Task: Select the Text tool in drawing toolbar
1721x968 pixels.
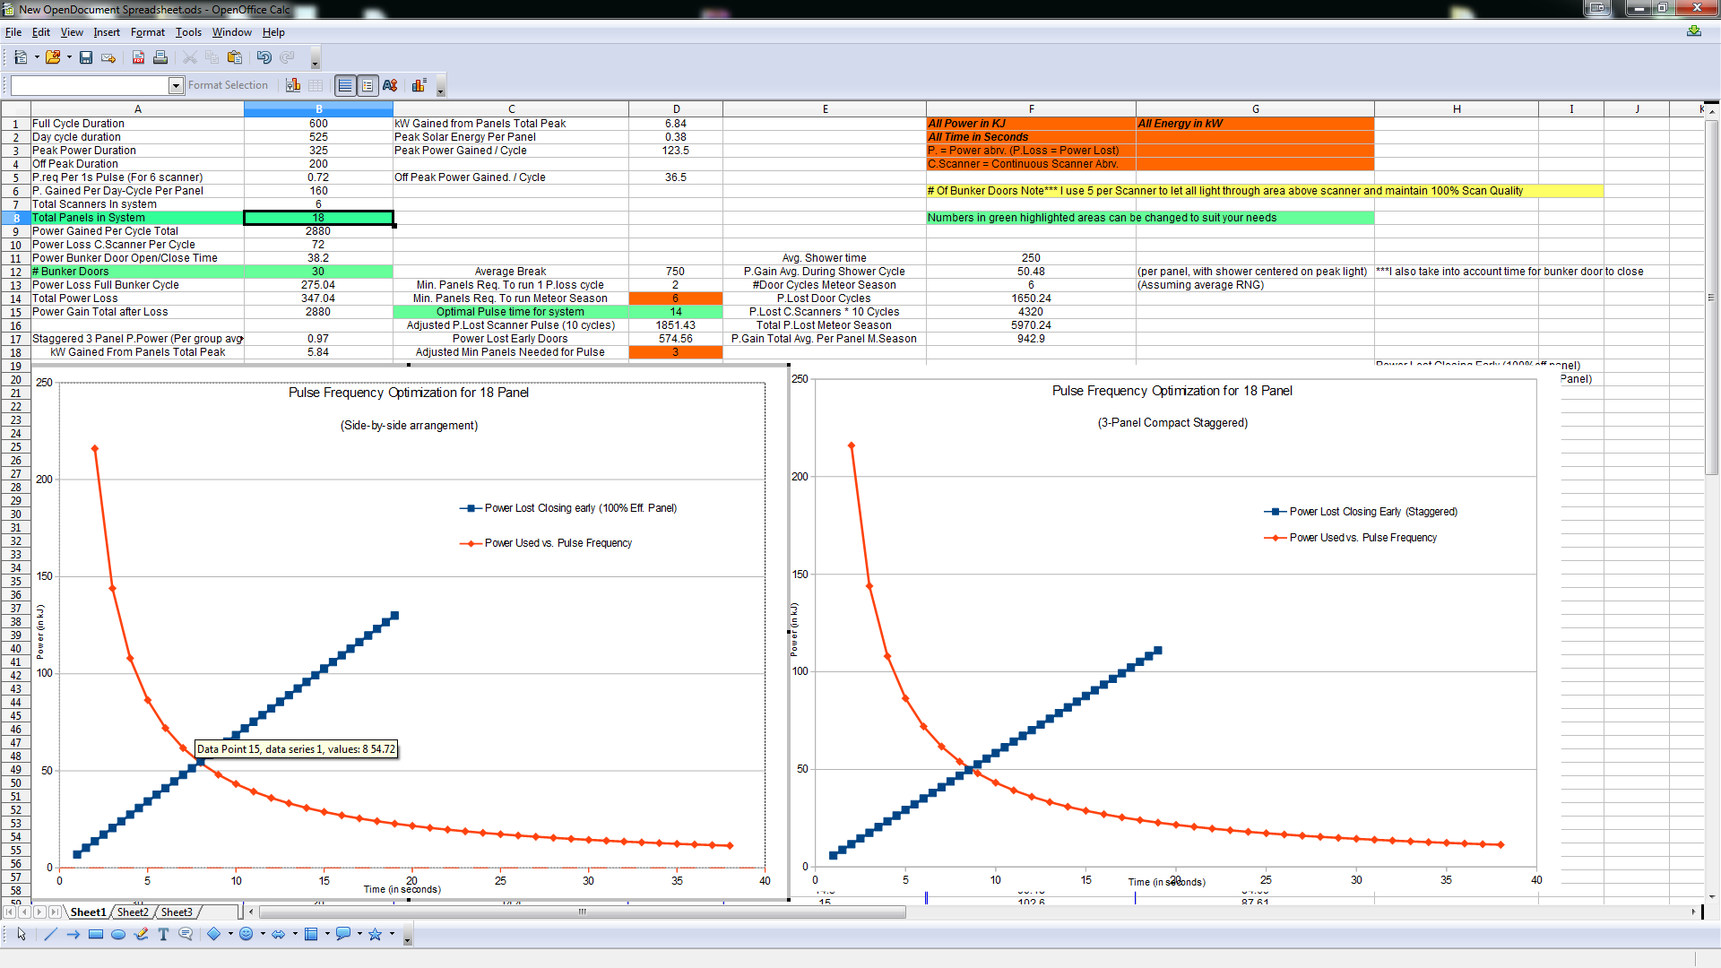Action: pos(163,934)
